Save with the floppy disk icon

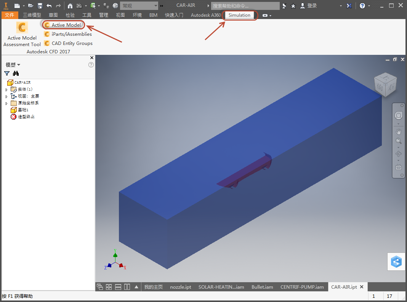(x=40, y=6)
